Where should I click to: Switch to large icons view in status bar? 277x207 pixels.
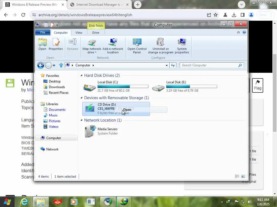coord(243,176)
